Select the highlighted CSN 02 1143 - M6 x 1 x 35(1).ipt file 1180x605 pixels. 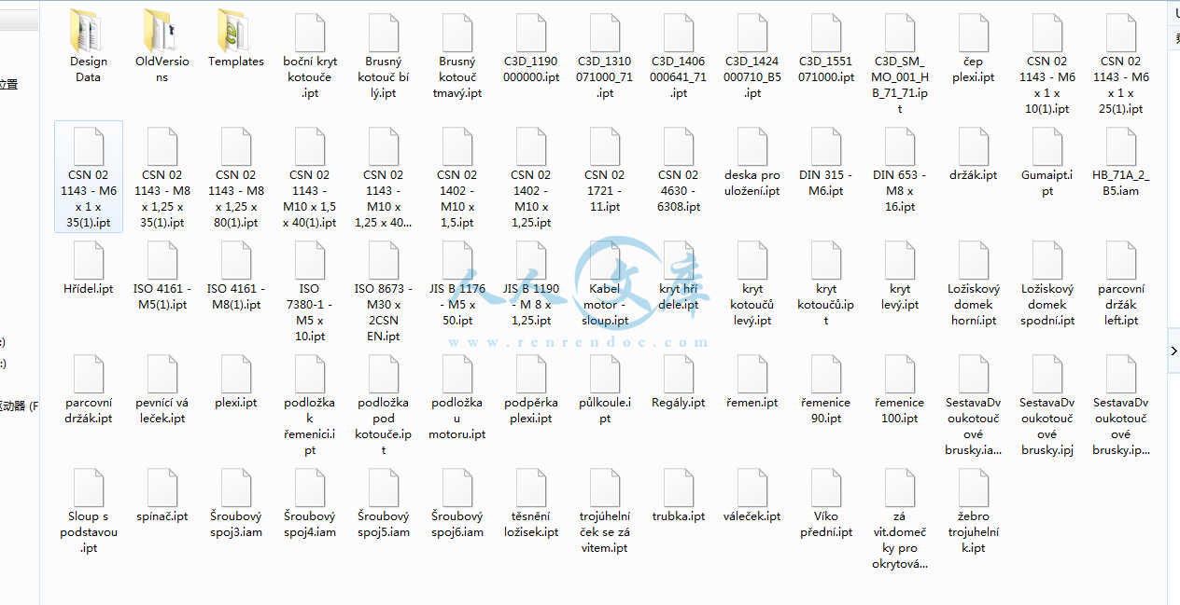point(89,177)
